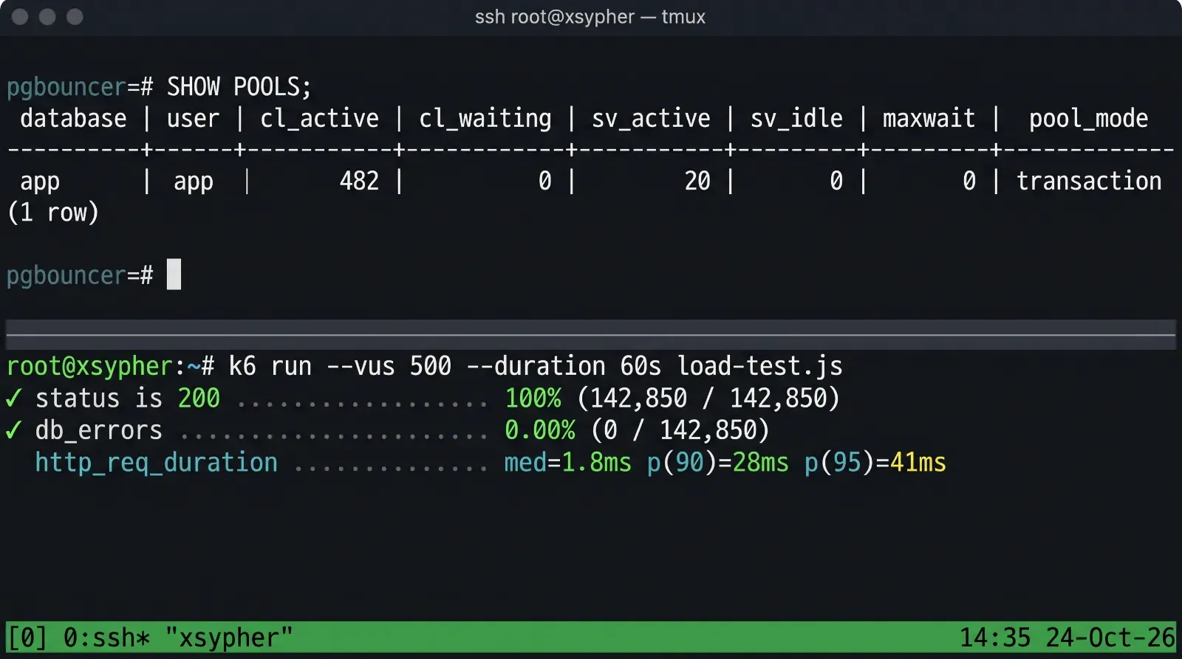Click the "database" column header
Viewport: 1182px width, 659px height.
[73, 119]
